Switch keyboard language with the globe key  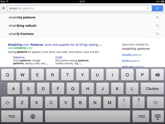pyautogui.click(x=33, y=116)
